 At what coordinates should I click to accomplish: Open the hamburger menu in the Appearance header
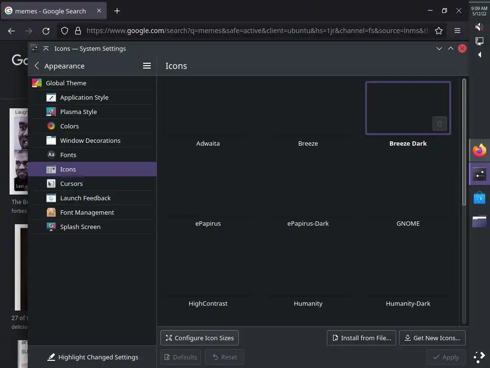tap(147, 66)
